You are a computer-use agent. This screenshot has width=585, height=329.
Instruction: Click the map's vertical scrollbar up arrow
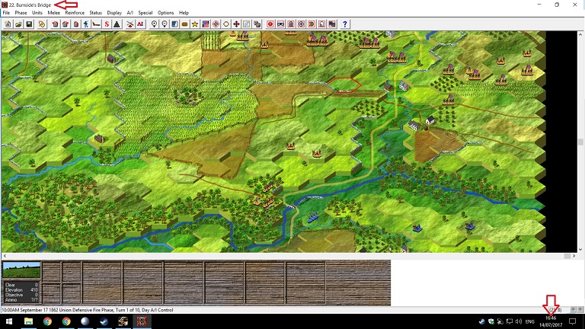(580, 34)
